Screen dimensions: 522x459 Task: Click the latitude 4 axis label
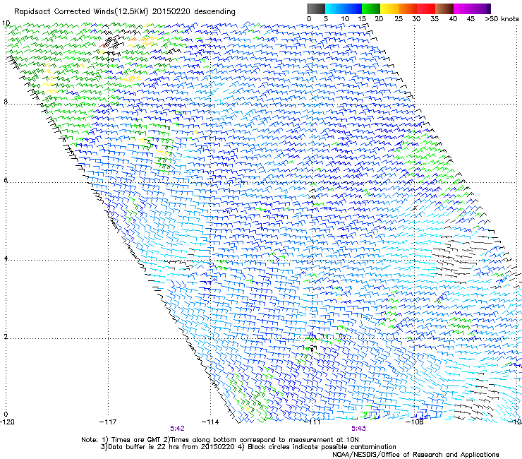point(6,258)
